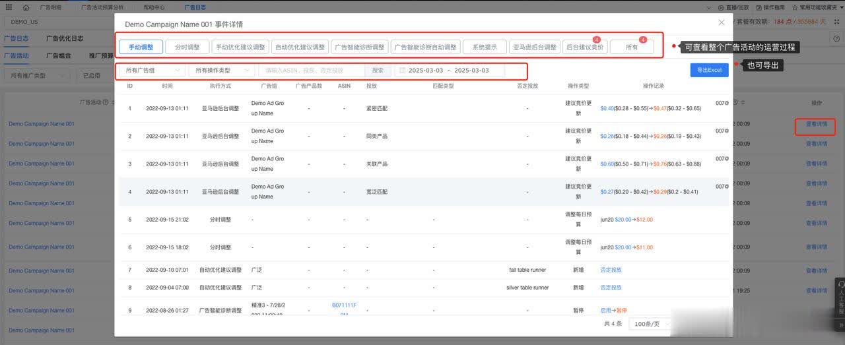Expand 所有推广类型 filter in background page
Screen dimensions: 845x345
coord(38,76)
